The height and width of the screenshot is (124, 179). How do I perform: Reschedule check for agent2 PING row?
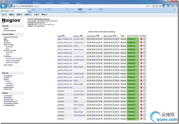[145, 63]
